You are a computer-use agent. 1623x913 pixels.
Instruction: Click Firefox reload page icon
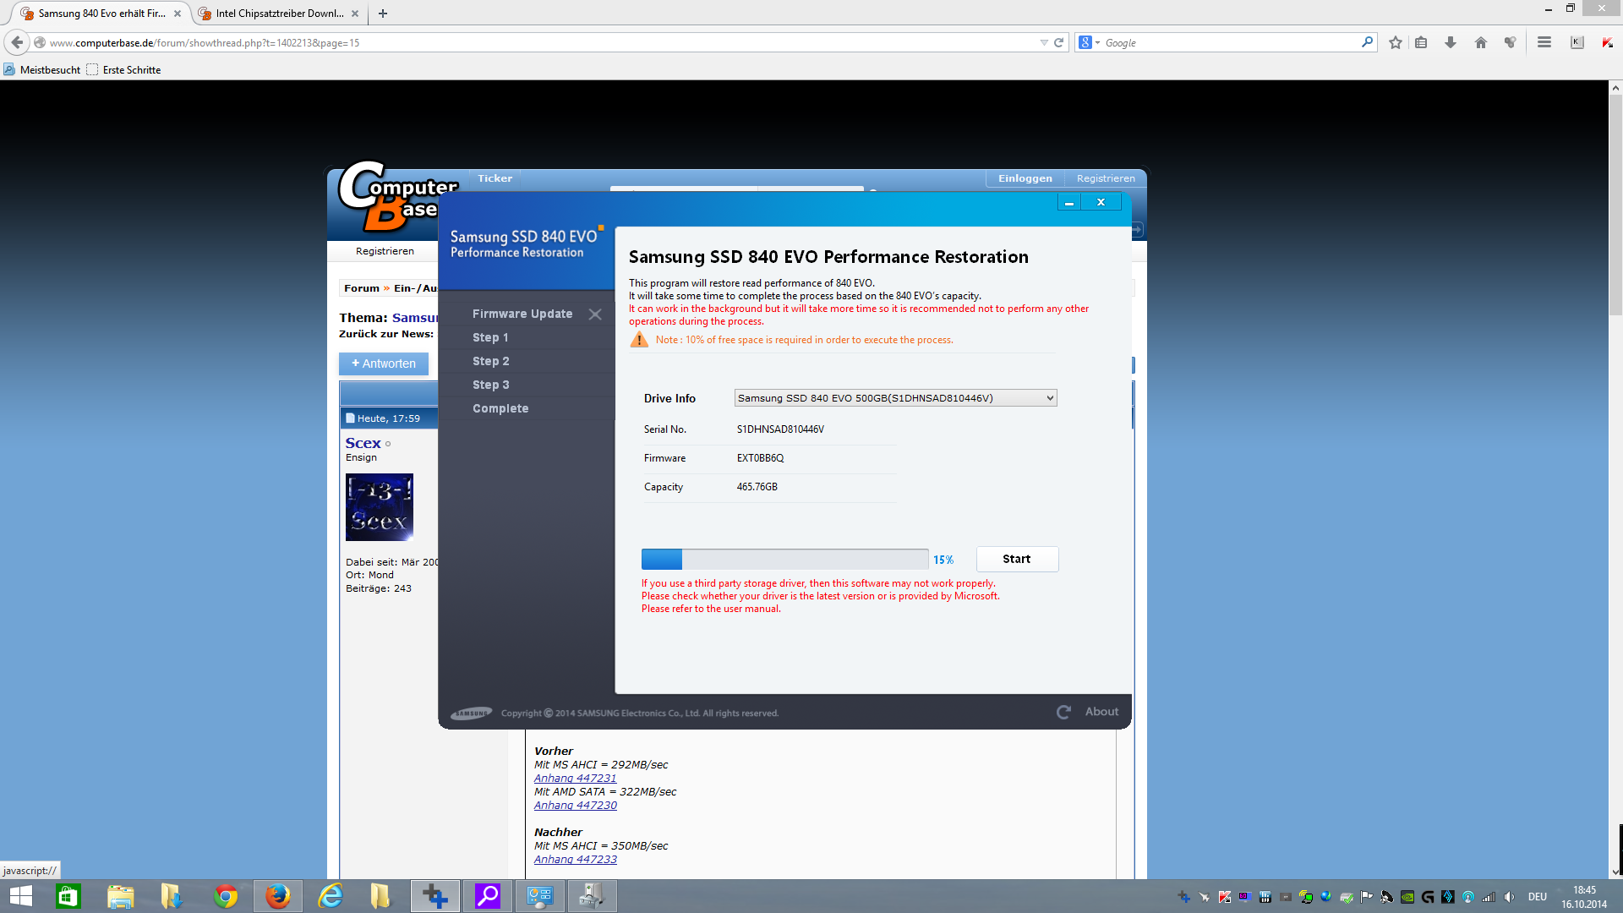(1058, 42)
